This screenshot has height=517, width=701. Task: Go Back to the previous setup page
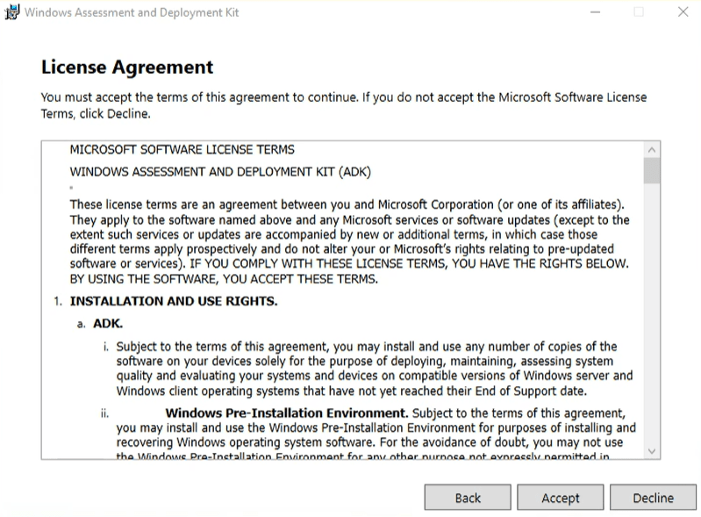(468, 498)
